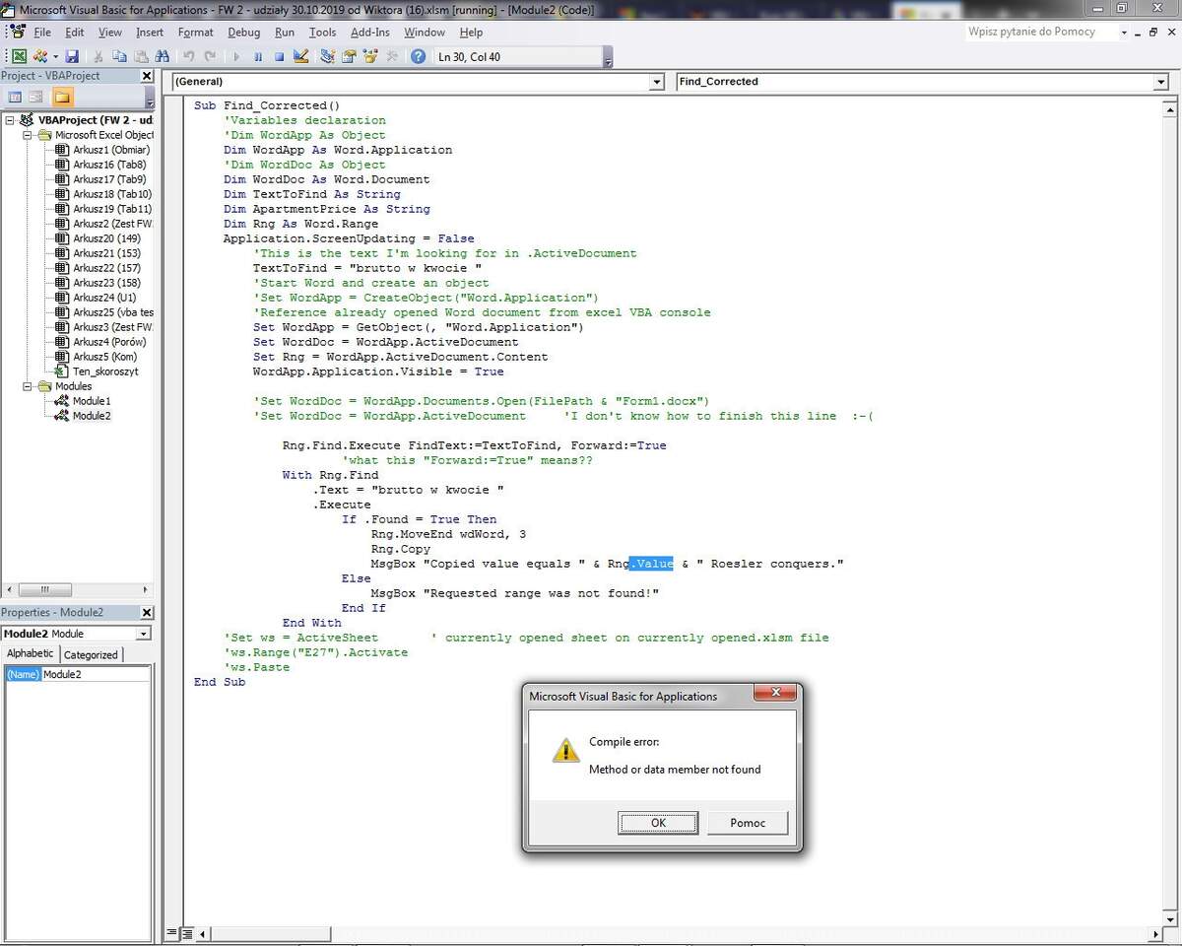Viewport: 1182px width, 946px height.
Task: Collapse the Modules folder in tree
Action: click(x=27, y=386)
